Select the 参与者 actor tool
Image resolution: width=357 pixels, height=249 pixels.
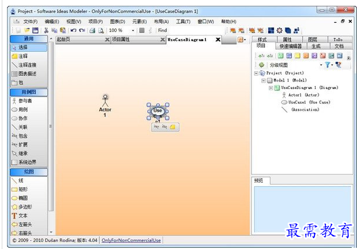[29, 101]
